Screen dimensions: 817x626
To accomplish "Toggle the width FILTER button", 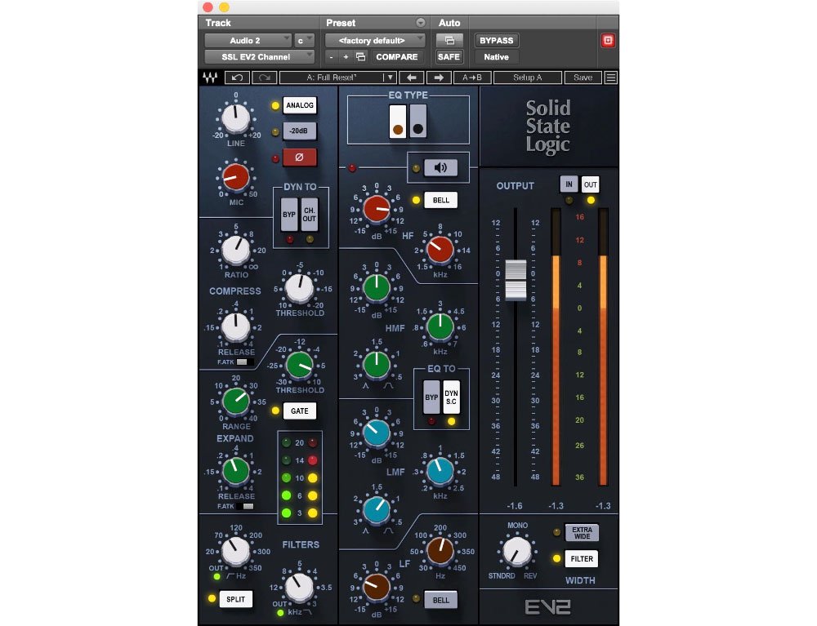I will pyautogui.click(x=582, y=559).
